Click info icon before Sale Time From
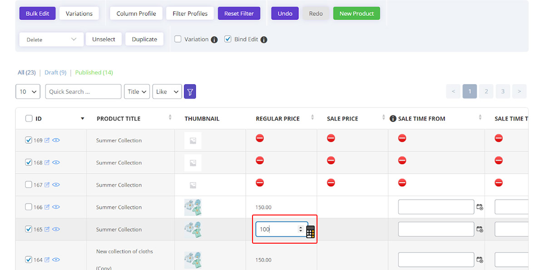This screenshot has width=545, height=270. point(393,119)
